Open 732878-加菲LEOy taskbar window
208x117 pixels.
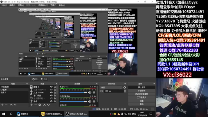pos(51,114)
